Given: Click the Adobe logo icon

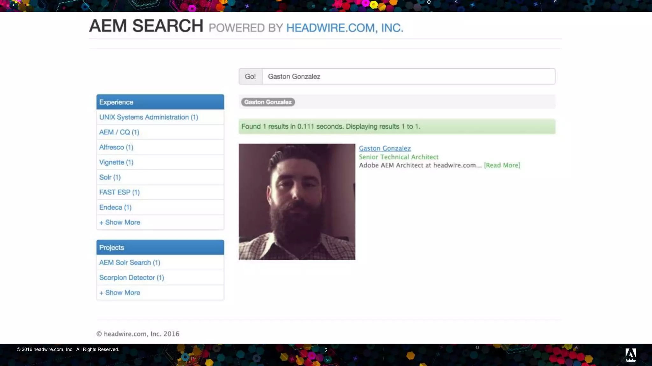Looking at the screenshot, I should [630, 355].
